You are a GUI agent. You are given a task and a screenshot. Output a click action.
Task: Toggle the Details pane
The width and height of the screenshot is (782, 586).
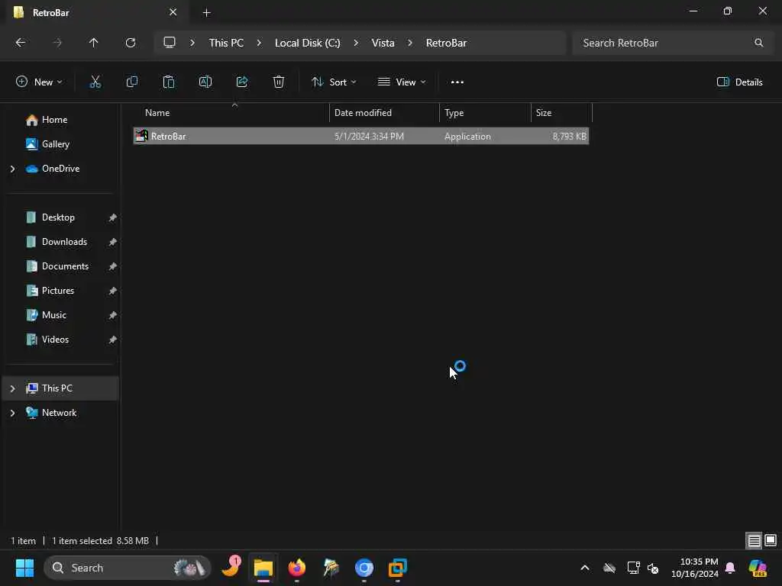point(739,82)
